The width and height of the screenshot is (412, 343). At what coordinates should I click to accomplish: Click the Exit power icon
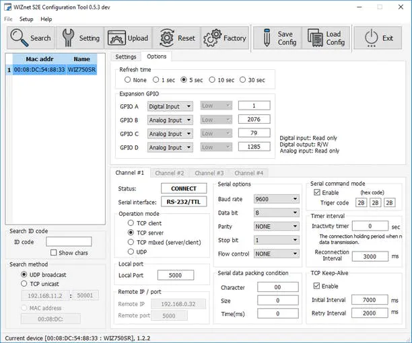[x=372, y=38]
